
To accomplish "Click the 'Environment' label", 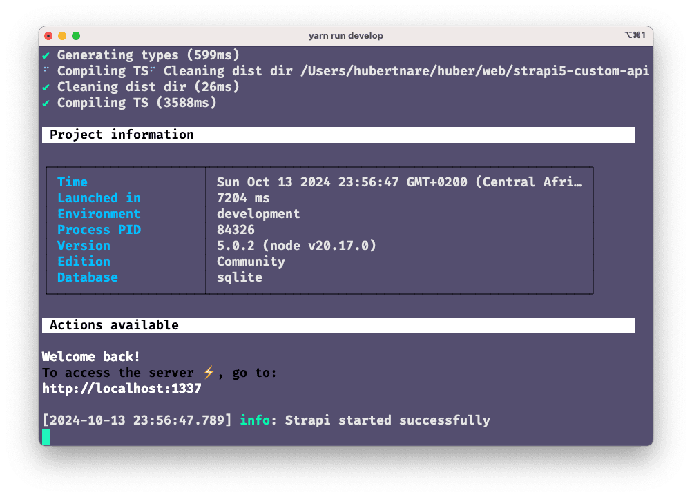I will [99, 214].
